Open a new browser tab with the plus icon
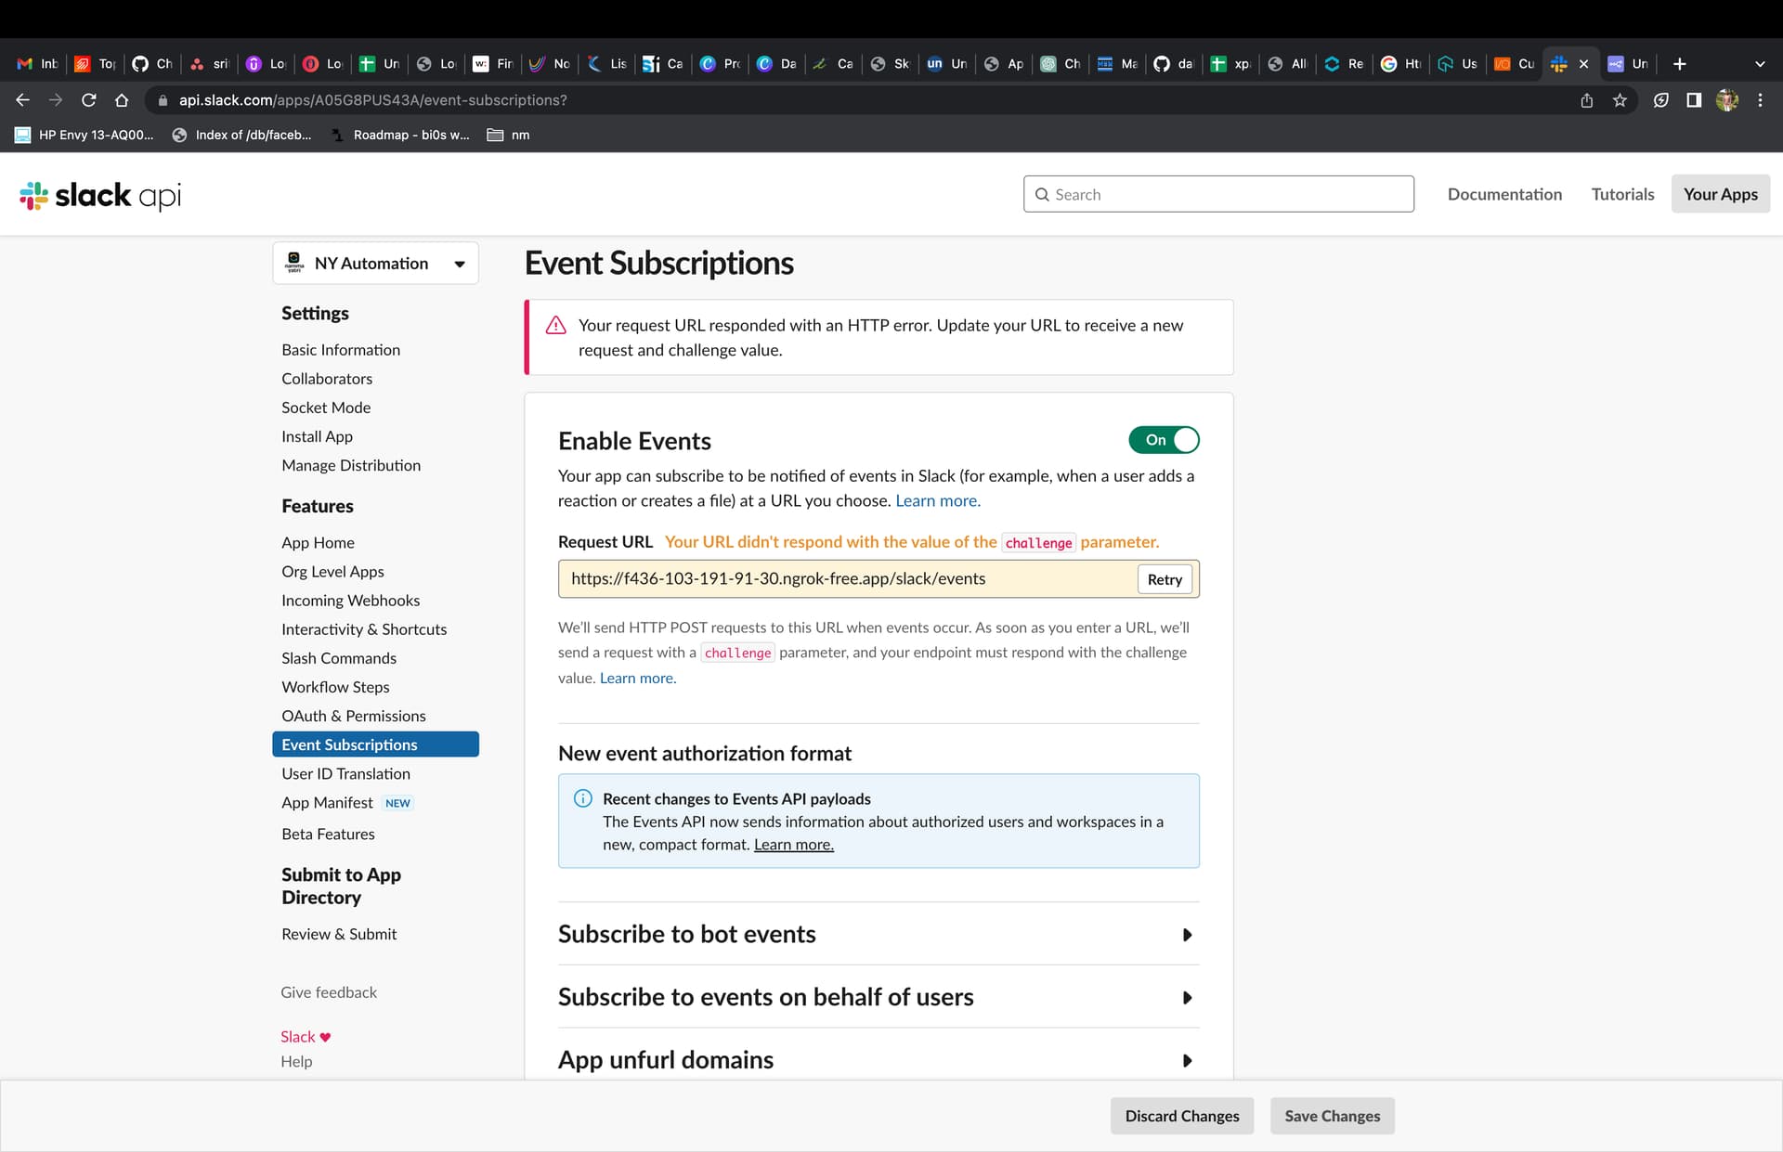1783x1152 pixels. point(1679,64)
